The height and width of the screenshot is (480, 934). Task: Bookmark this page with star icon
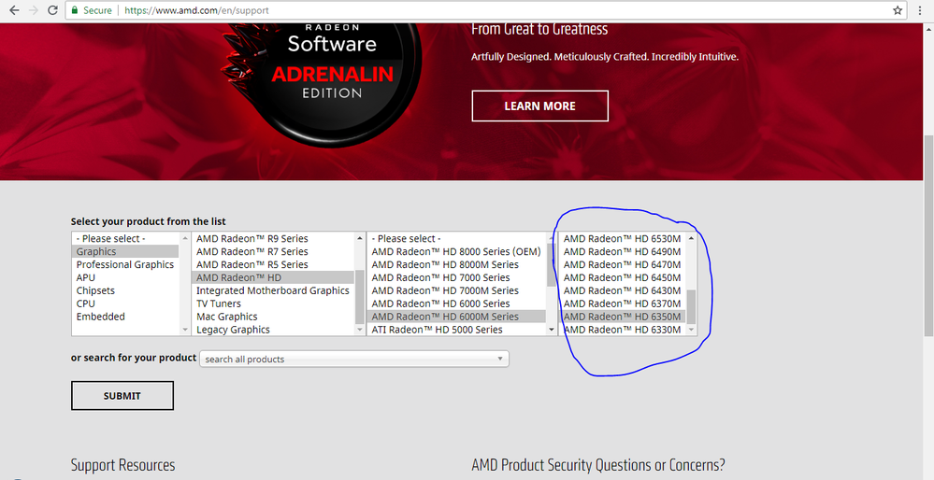tap(897, 10)
